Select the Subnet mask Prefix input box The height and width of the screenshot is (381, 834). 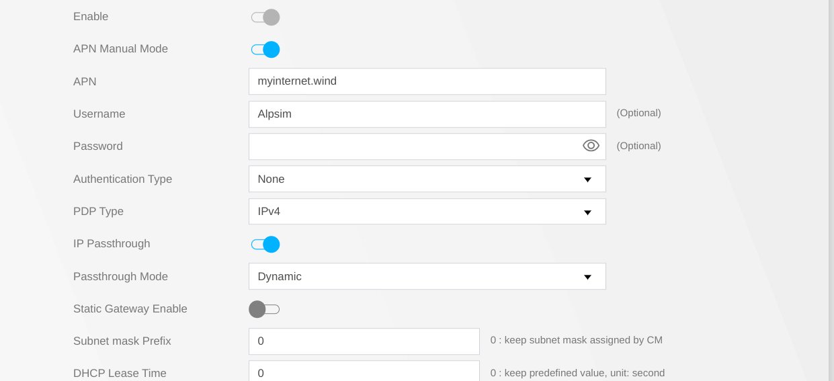click(x=364, y=341)
